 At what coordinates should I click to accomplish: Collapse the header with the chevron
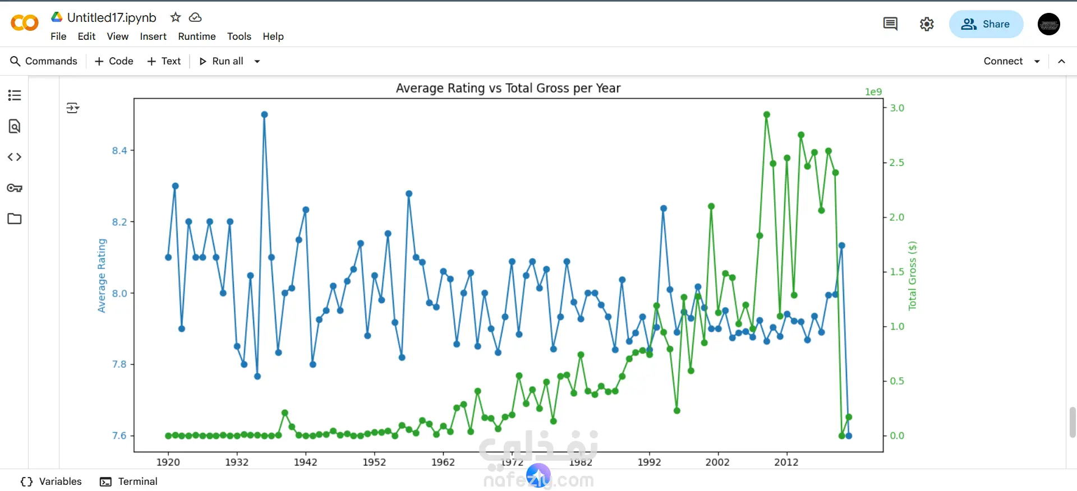[1061, 61]
